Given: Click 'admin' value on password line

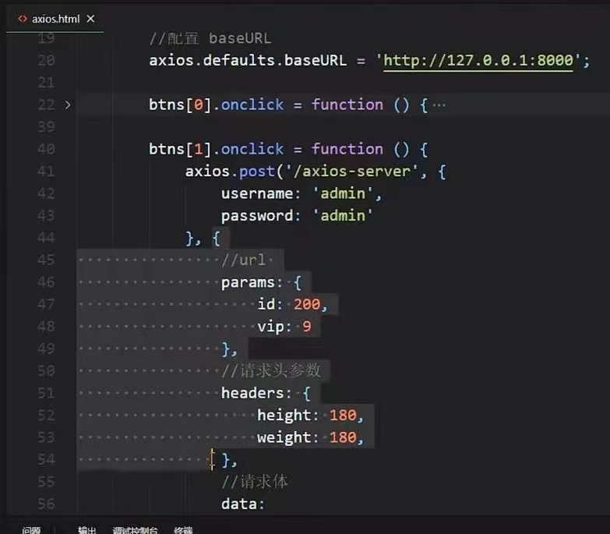Looking at the screenshot, I should (x=343, y=216).
